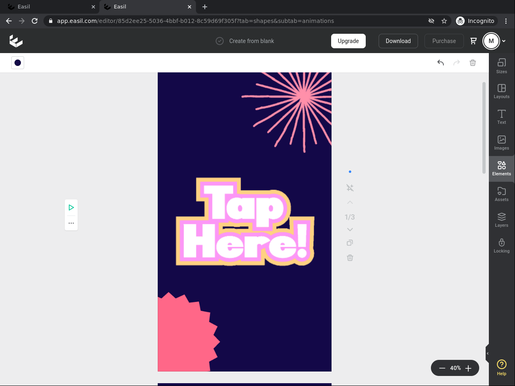This screenshot has width=515, height=386.
Task: Delete the current page
Action: coord(350,258)
